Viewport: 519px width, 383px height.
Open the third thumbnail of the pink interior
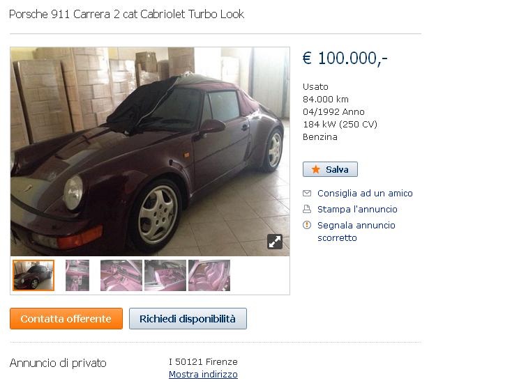[x=121, y=275]
